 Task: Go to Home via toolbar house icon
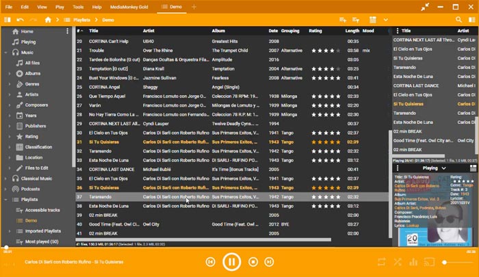coord(48,20)
